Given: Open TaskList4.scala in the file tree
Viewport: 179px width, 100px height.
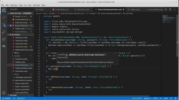Looking at the screenshot, I should click(21, 44).
